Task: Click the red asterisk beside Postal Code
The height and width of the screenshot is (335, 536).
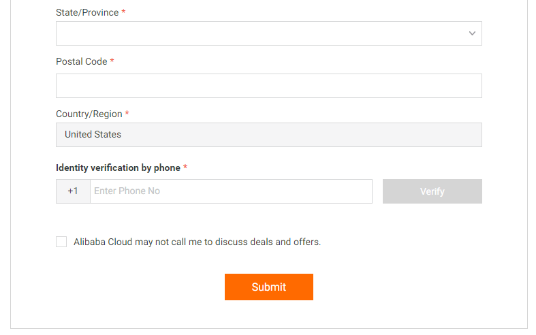Action: tap(112, 61)
